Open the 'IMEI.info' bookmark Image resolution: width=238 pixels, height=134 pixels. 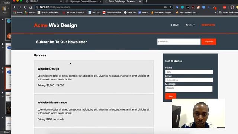click(x=94, y=12)
